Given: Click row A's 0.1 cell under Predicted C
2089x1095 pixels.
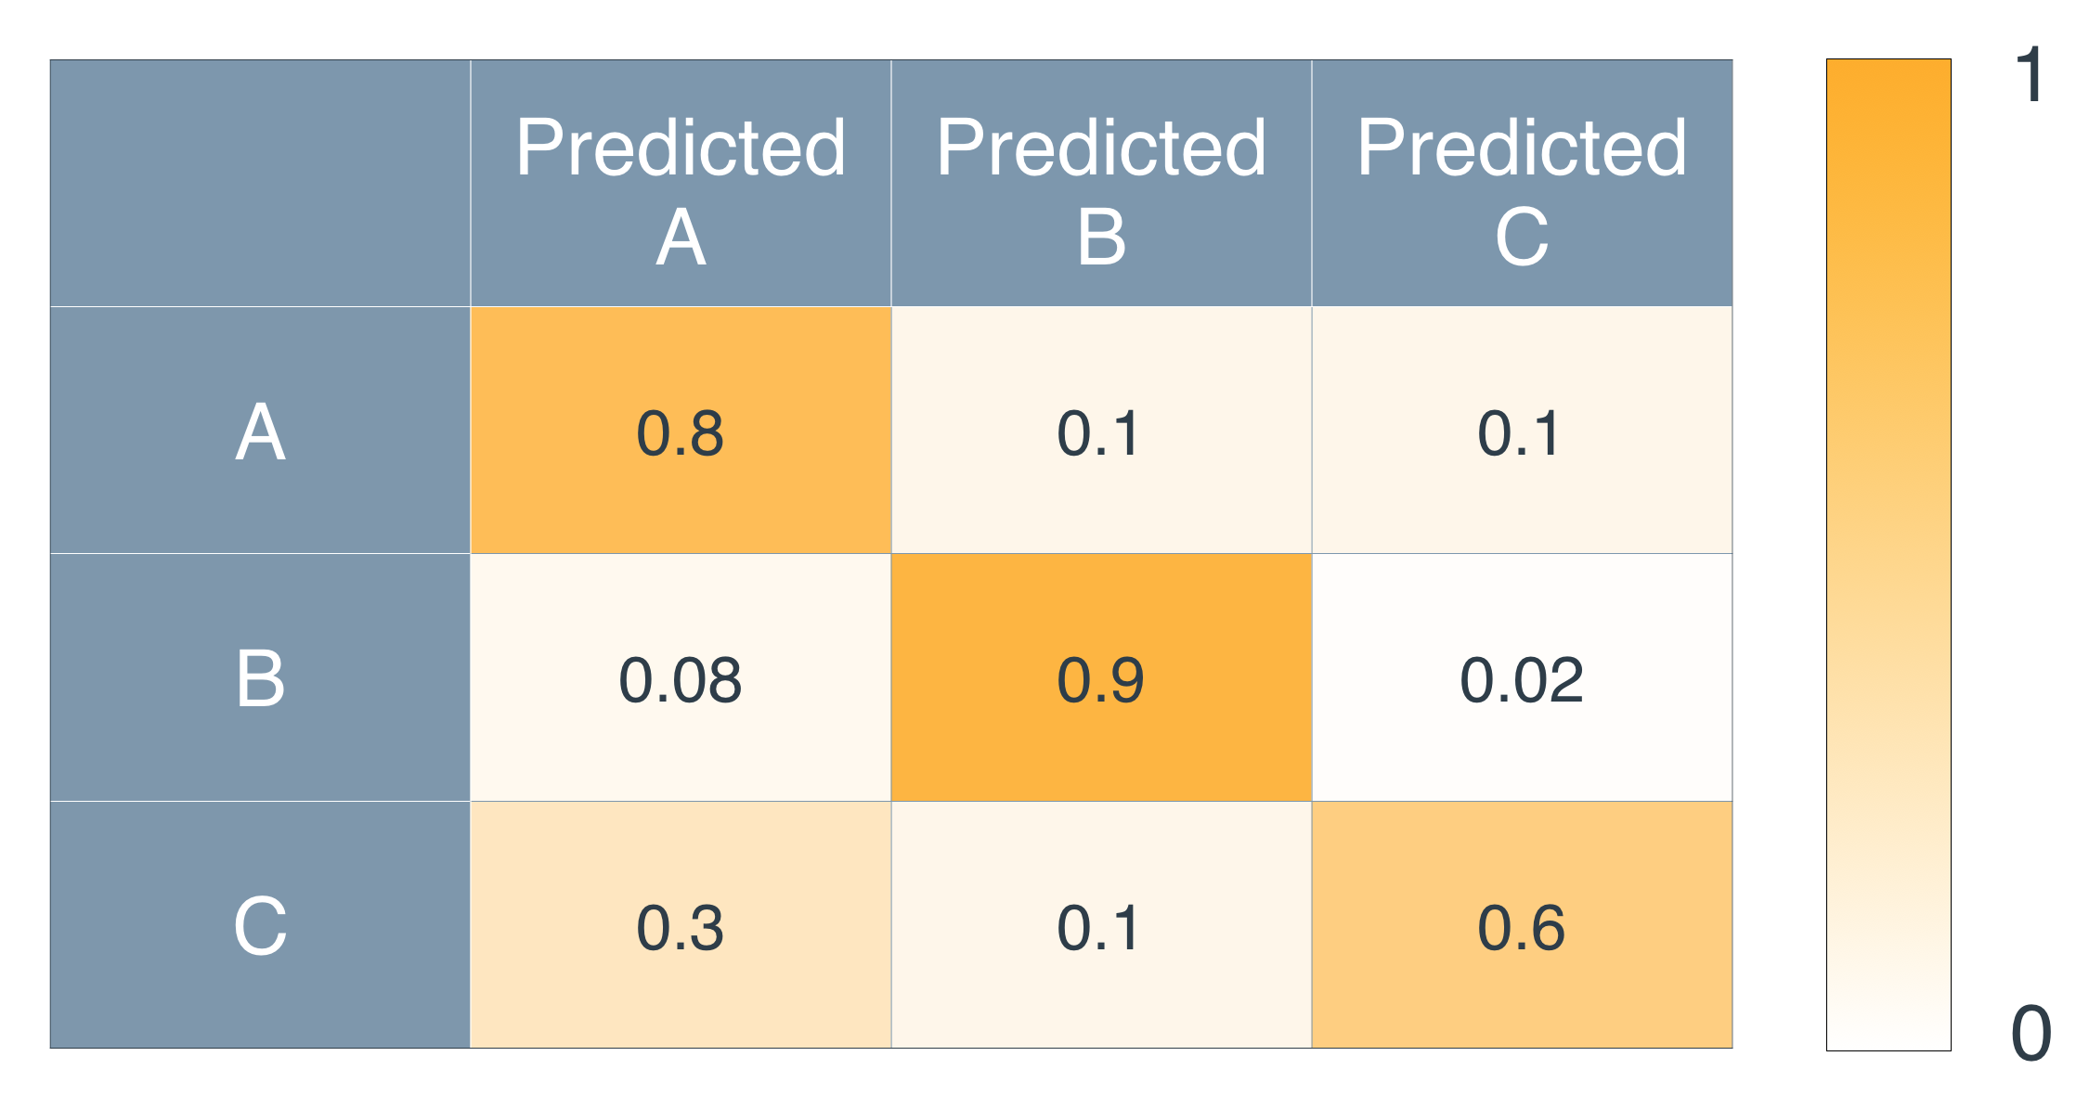Looking at the screenshot, I should pyautogui.click(x=1522, y=432).
